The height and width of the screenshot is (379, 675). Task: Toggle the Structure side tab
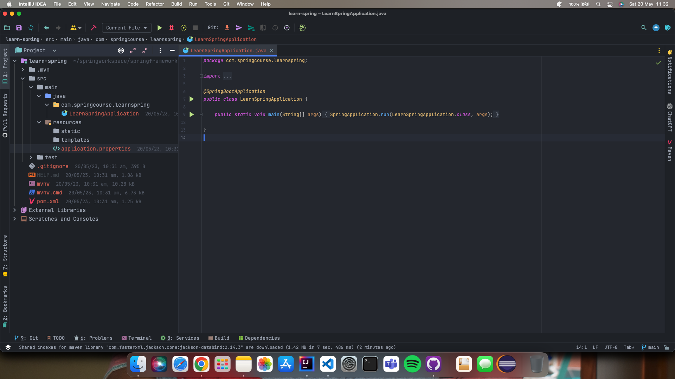click(x=5, y=256)
